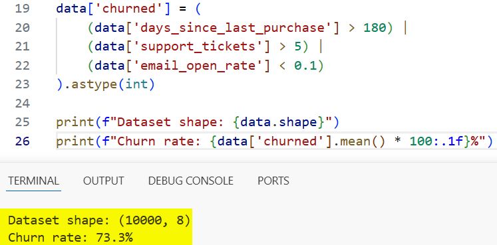Click line number 22 in gutter
This screenshot has height=245, width=497.
pos(22,66)
